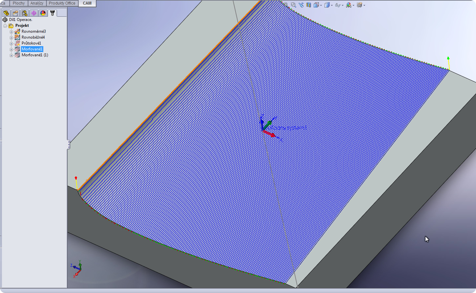Open the FeatureManager design tree tab
The width and height of the screenshot is (476, 293).
(6, 13)
